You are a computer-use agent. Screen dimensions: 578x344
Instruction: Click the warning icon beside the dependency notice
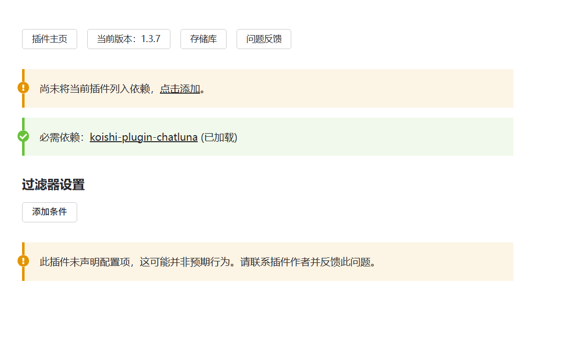[x=23, y=88]
